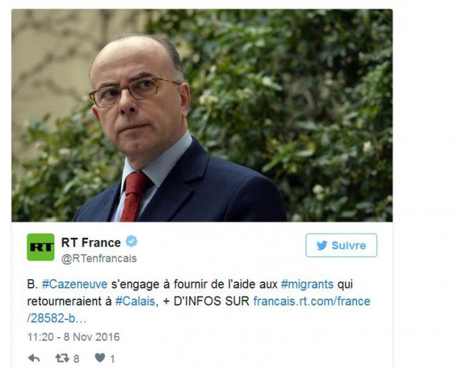
Task: Click the "+ D'INFOS SUR" tweet text
Action: point(206,301)
